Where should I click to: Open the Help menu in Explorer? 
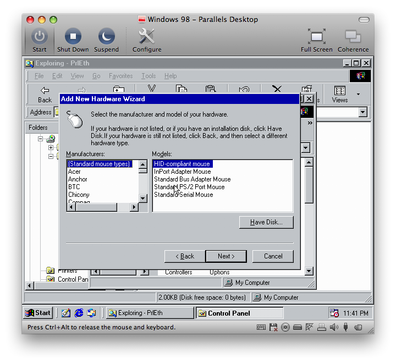point(170,76)
